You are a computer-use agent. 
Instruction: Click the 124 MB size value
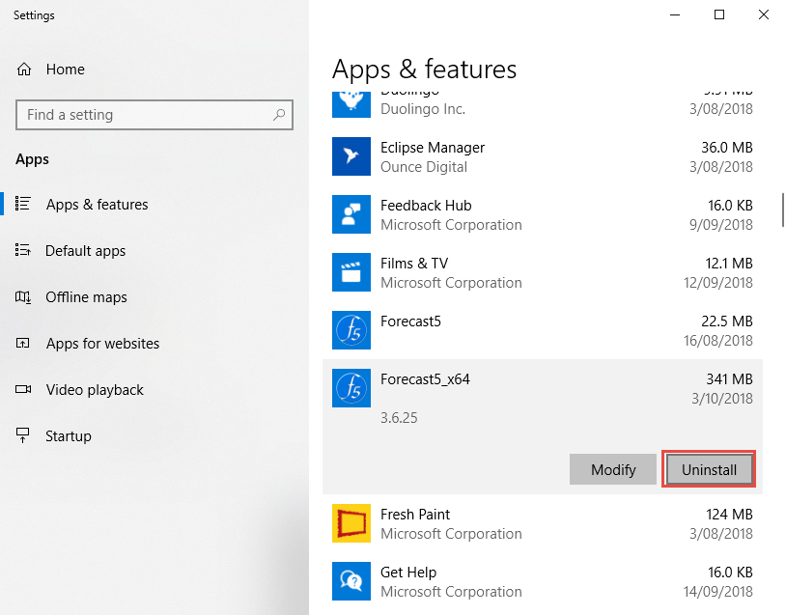[729, 515]
